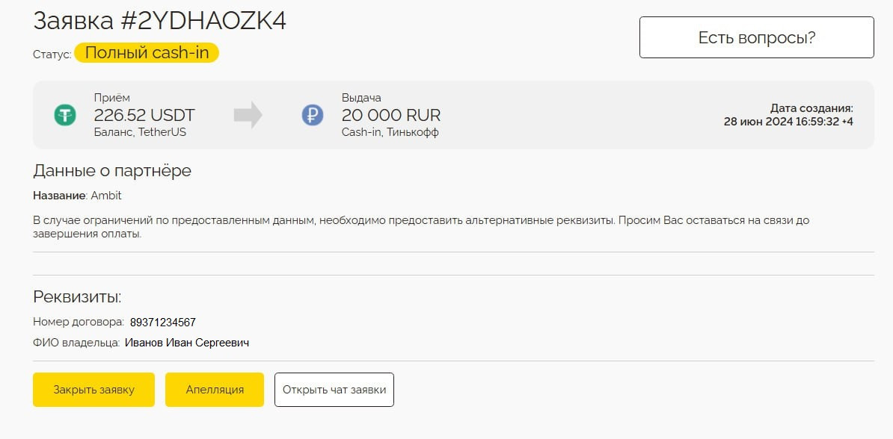This screenshot has width=893, height=439.
Task: Select the request title "Заявка #2YDHAOZK4"
Action: point(159,20)
